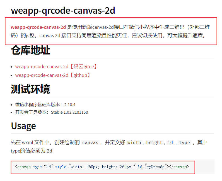Click the 微信小程序基础库版本：2.10.4 list item
The image size is (222, 181).
click(x=45, y=105)
